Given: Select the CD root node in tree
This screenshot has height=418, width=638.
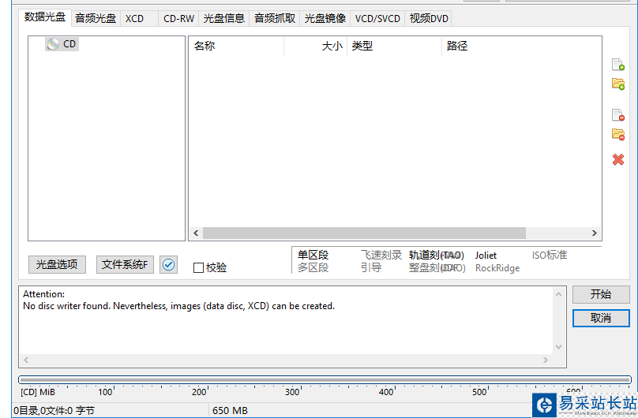Looking at the screenshot, I should 62,44.
